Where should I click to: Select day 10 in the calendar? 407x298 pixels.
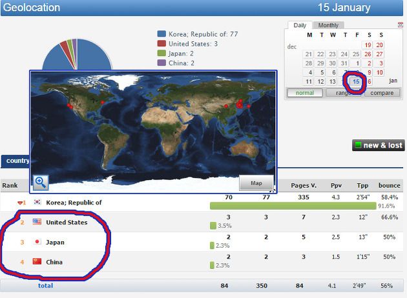[x=379, y=72]
